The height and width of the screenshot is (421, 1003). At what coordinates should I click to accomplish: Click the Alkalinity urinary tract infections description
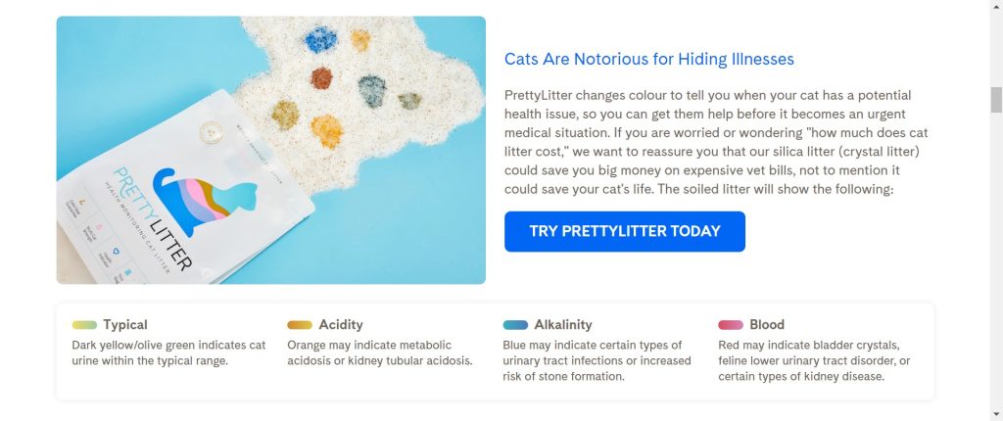tap(597, 360)
